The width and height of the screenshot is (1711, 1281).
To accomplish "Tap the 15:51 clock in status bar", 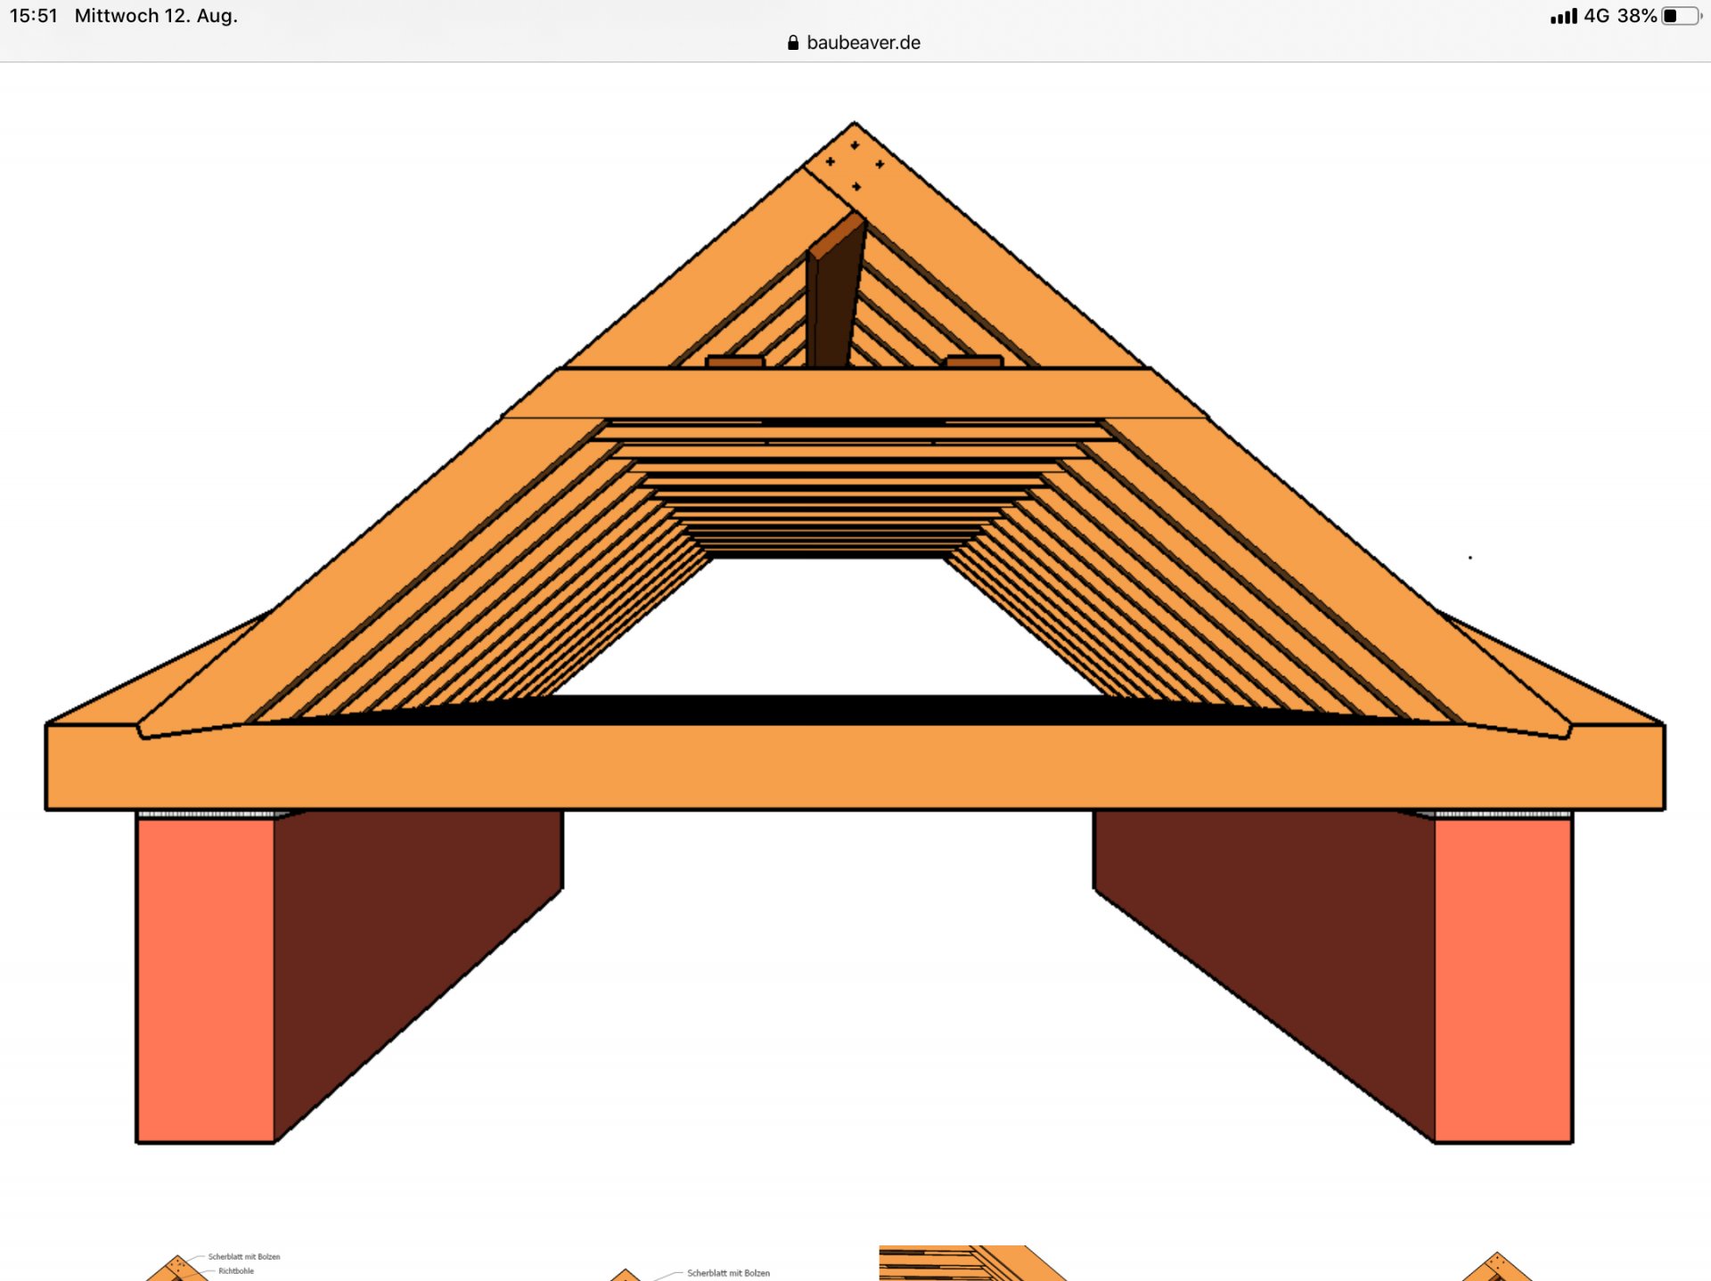I will [x=34, y=16].
